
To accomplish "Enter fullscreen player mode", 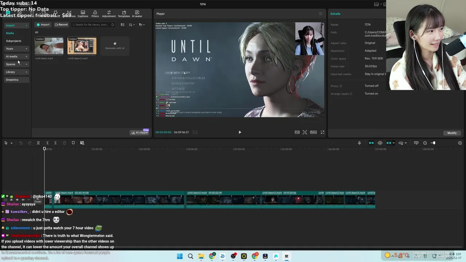I will (322, 132).
